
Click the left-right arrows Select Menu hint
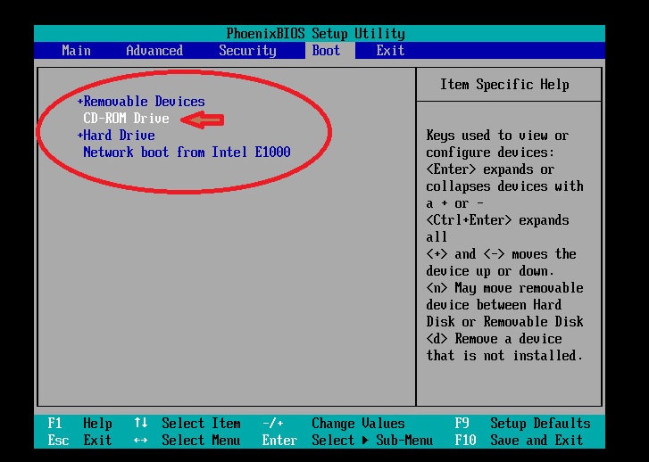[187, 440]
